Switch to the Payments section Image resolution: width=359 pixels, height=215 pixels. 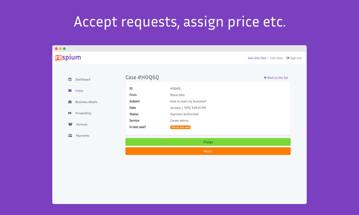[83, 136]
